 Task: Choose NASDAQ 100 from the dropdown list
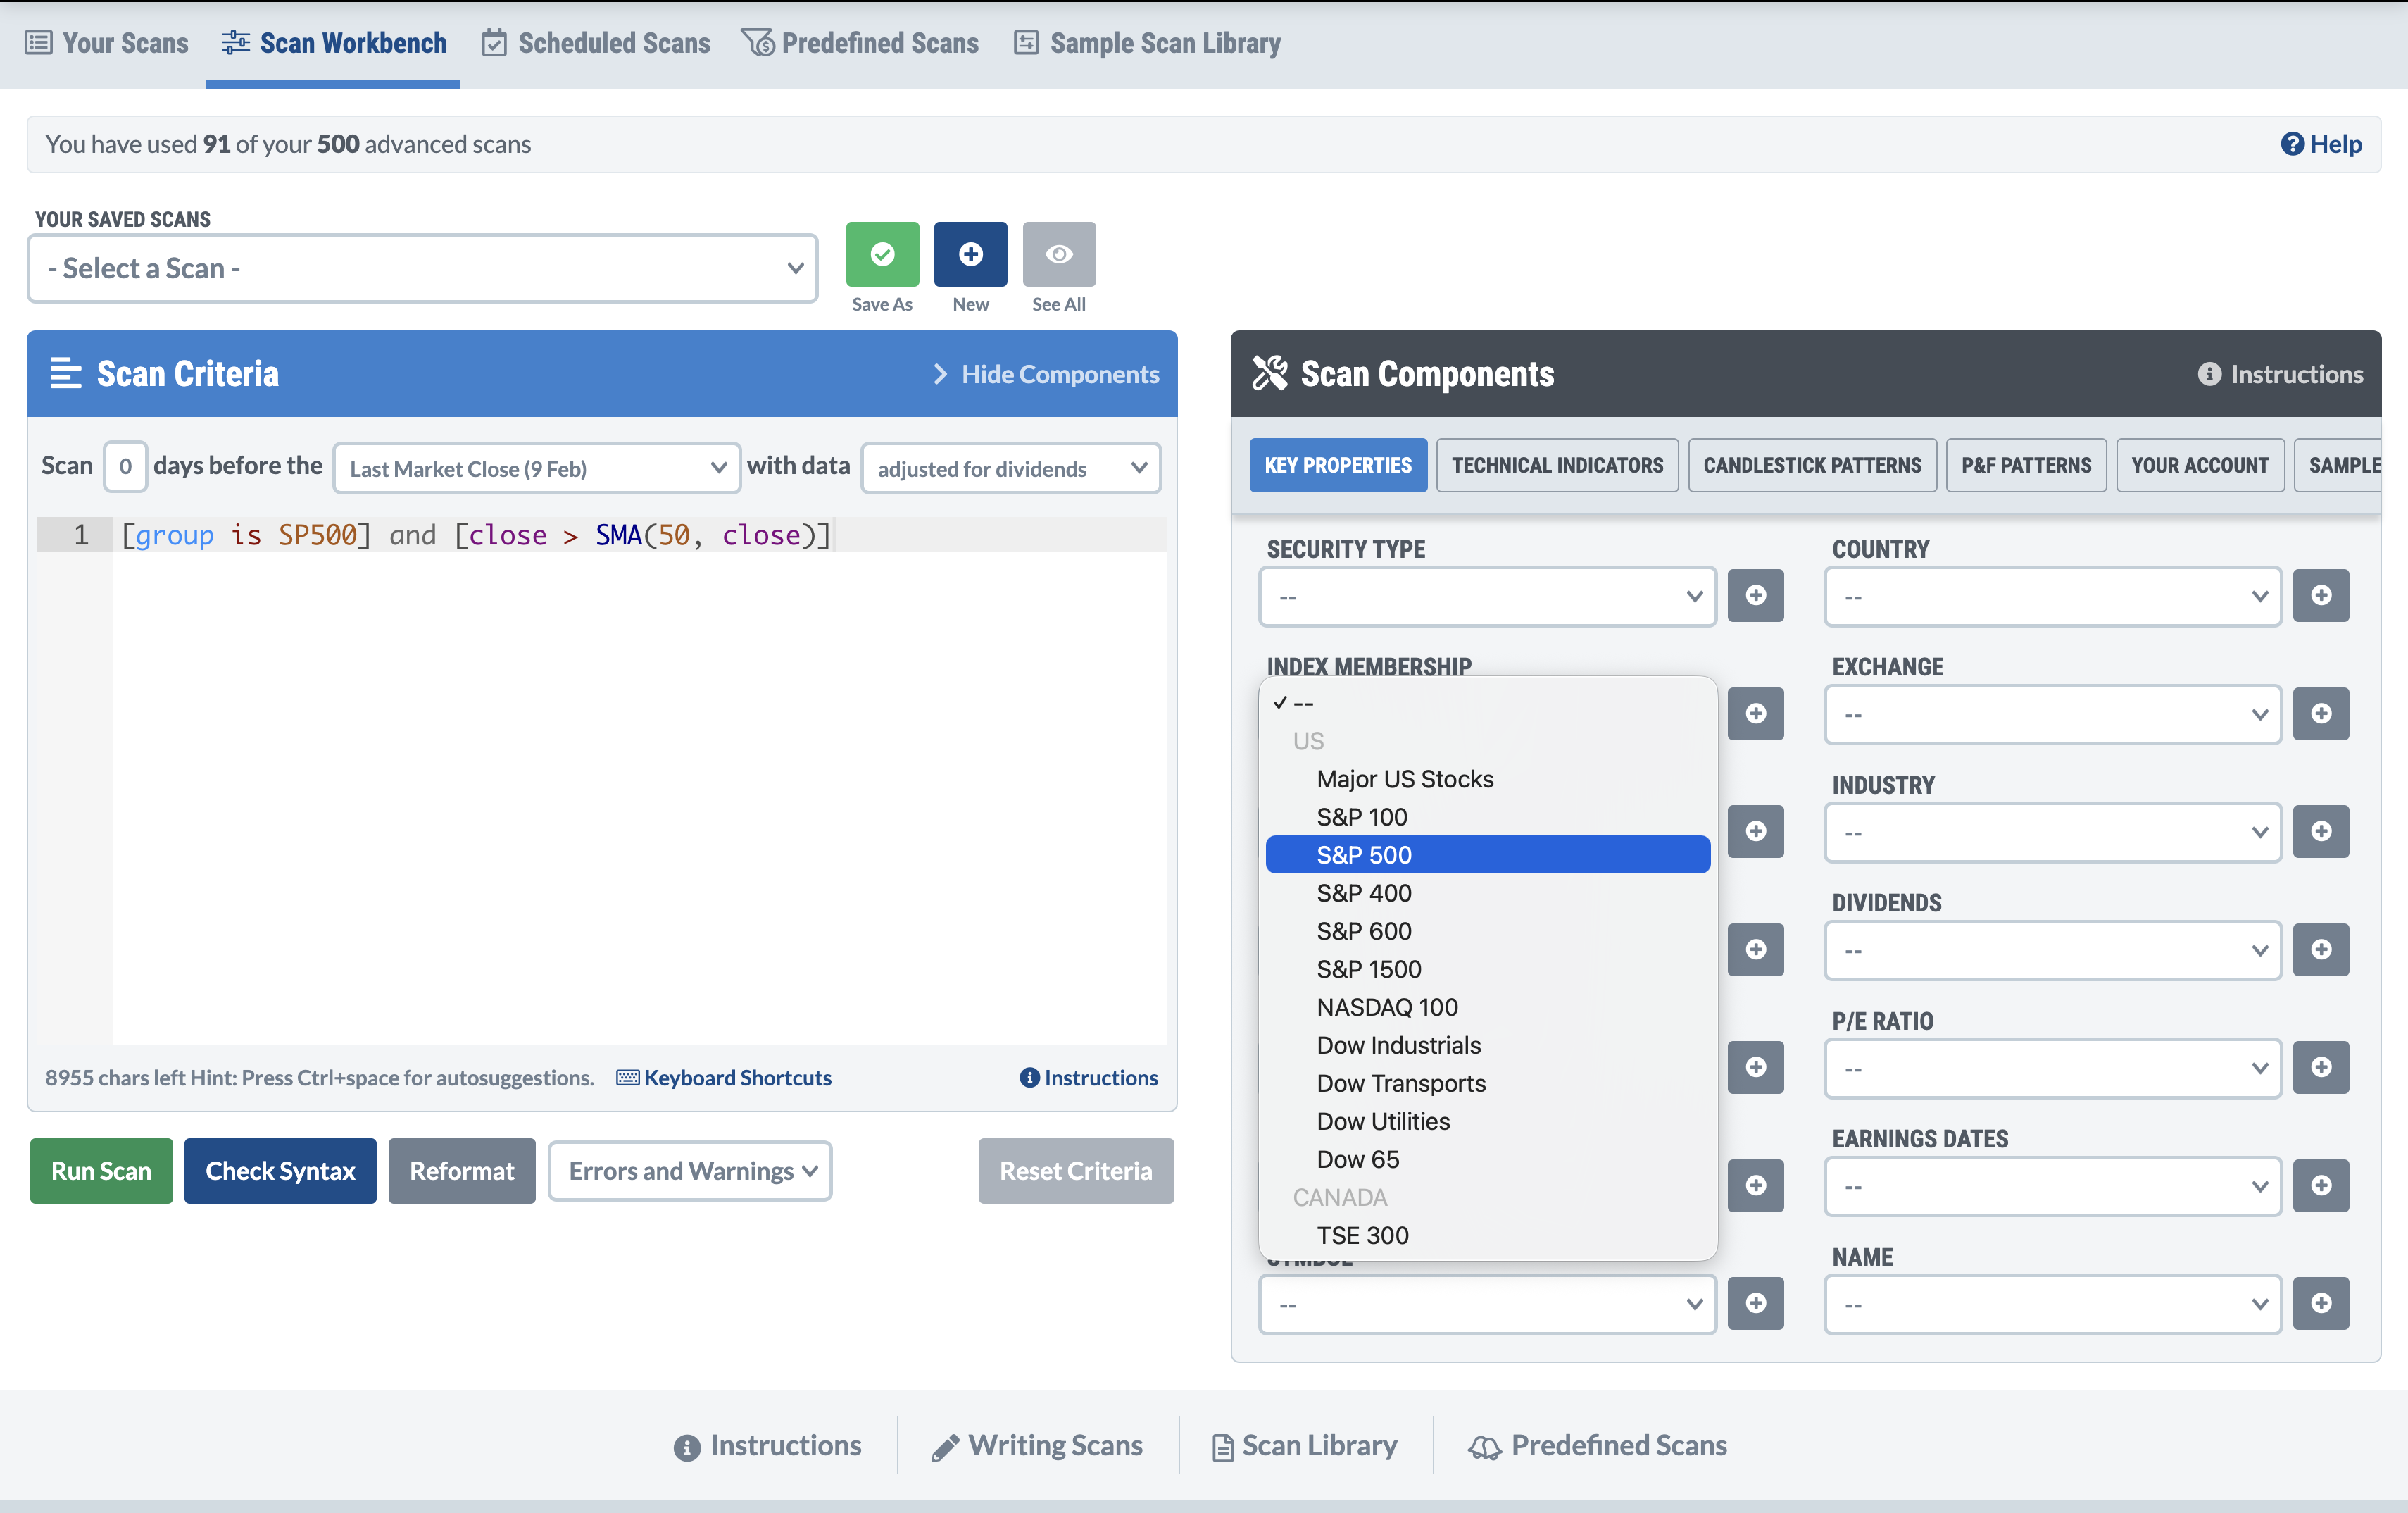click(1387, 1007)
